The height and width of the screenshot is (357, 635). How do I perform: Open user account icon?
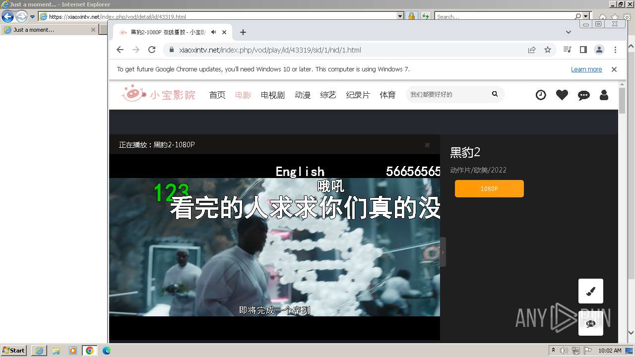click(x=604, y=95)
